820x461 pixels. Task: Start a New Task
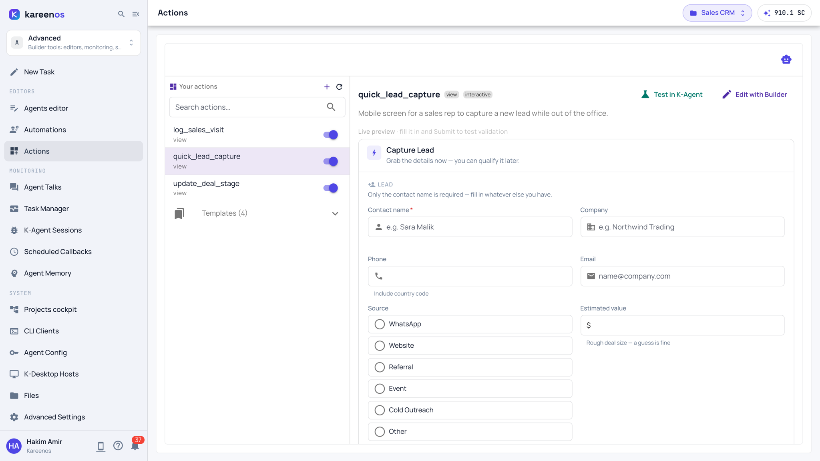(74, 72)
